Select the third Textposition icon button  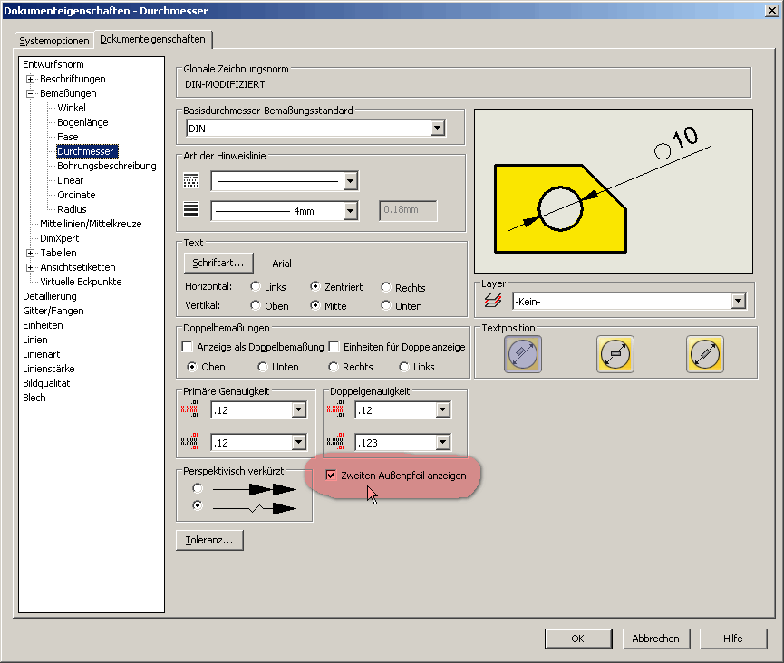tap(704, 354)
